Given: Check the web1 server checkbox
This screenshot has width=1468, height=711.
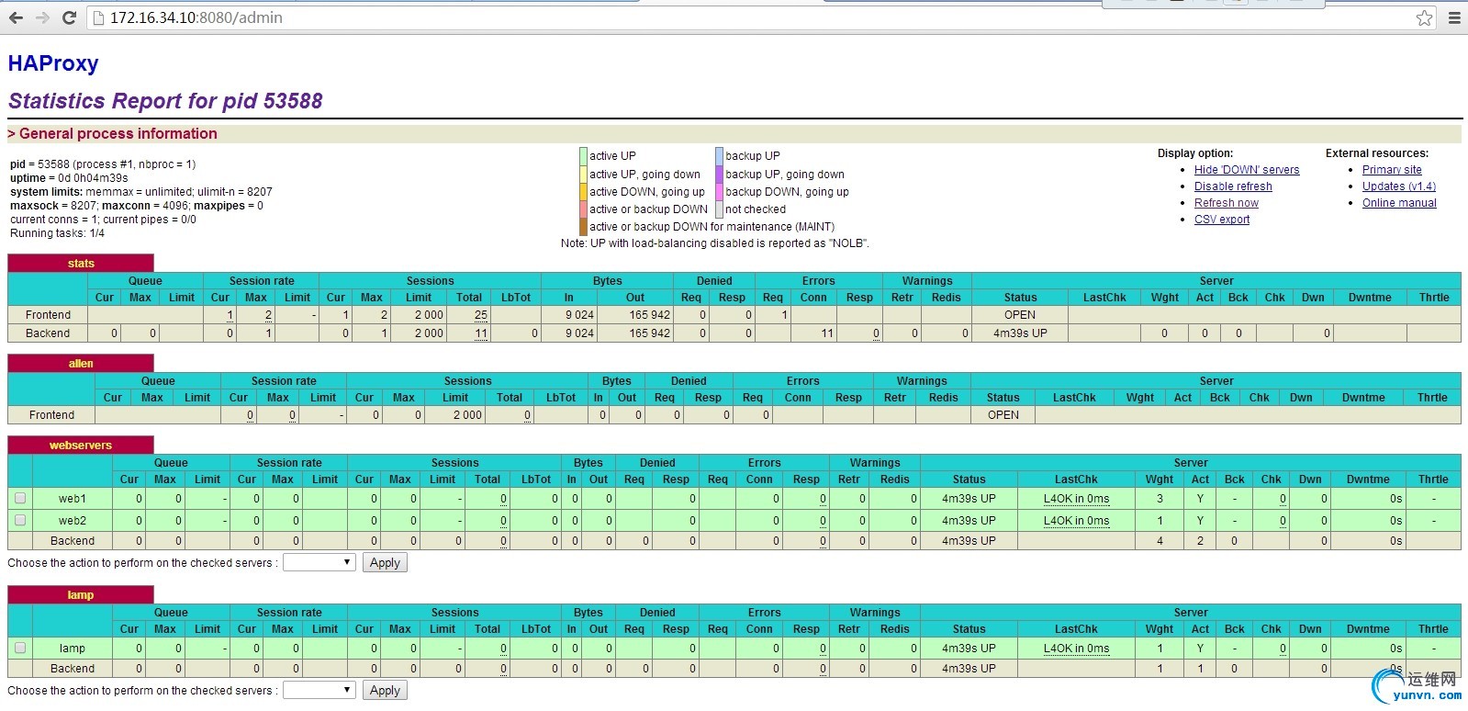Looking at the screenshot, I should [20, 498].
